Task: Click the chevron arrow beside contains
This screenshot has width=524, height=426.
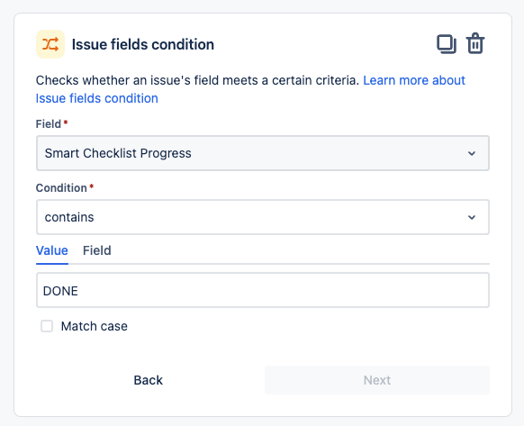Action: 472,217
